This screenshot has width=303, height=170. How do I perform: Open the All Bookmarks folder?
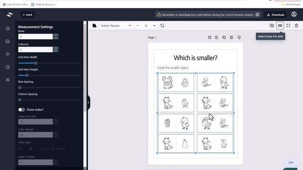pyautogui.click(x=291, y=4)
